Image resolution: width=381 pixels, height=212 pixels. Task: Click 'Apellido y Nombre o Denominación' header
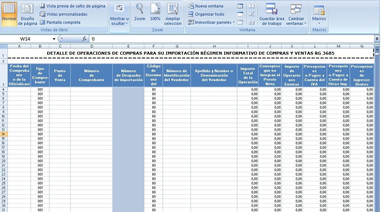pos(214,75)
